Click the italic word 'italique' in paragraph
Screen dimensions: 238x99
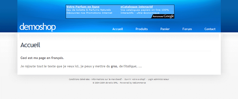pyautogui.click(x=130, y=66)
